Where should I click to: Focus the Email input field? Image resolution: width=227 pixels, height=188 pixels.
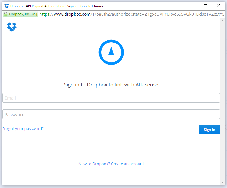(x=111, y=98)
